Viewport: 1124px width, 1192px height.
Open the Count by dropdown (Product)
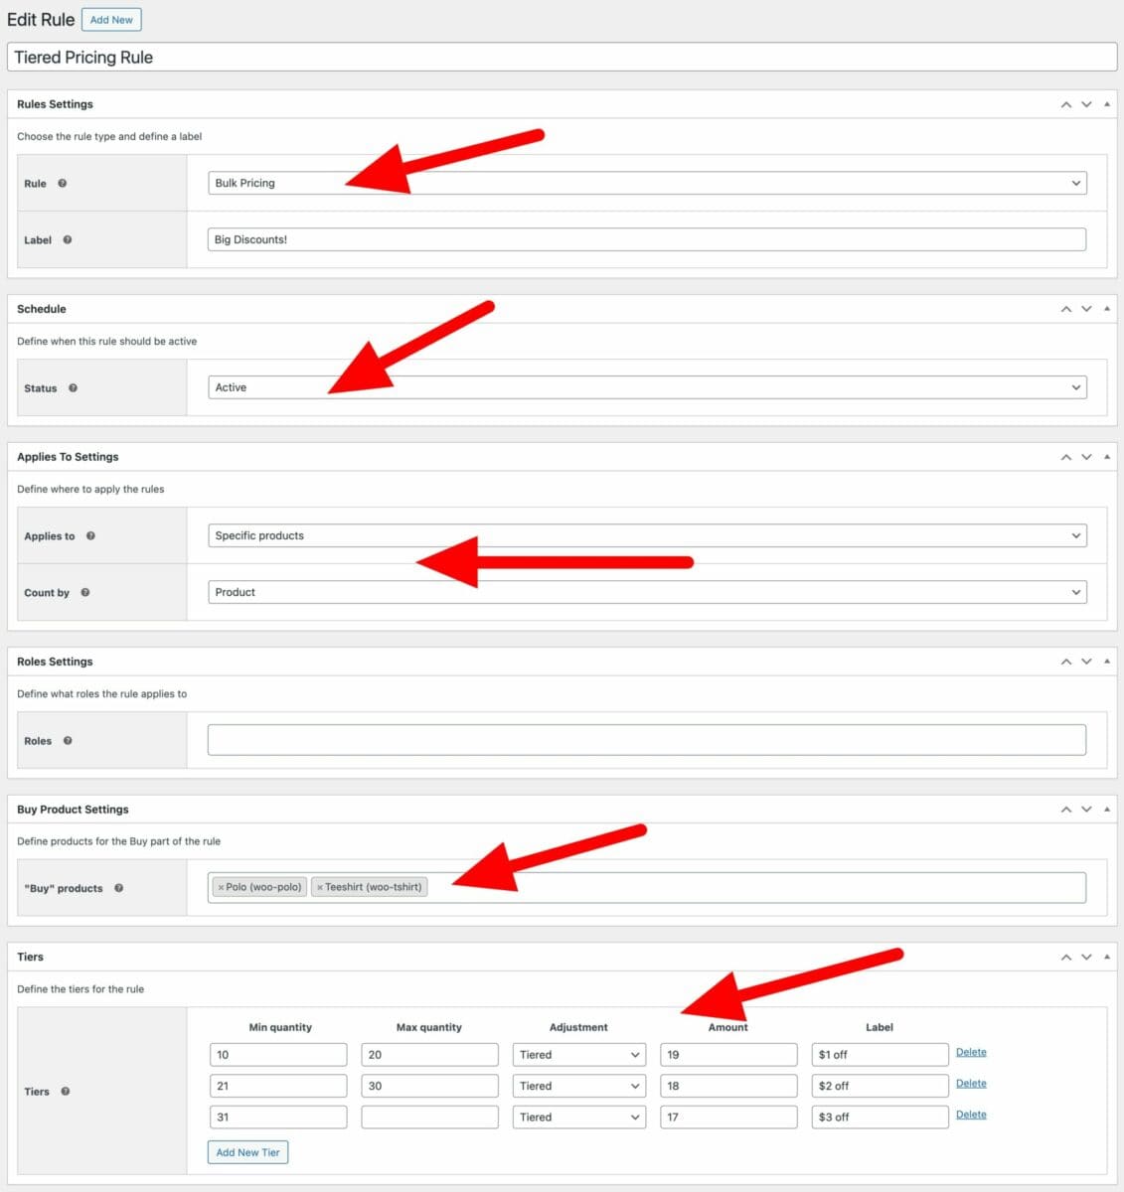[x=647, y=592]
